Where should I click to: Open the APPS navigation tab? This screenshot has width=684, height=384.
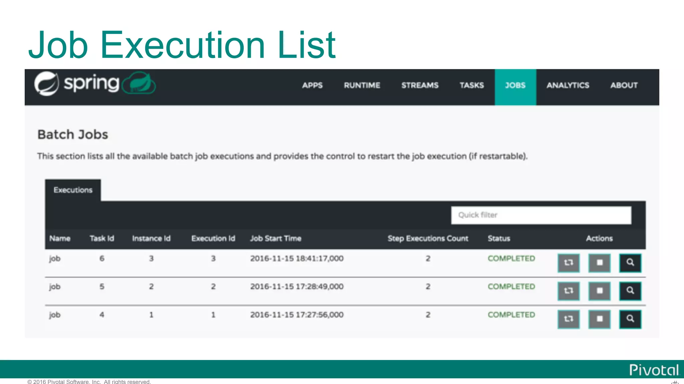click(x=312, y=86)
